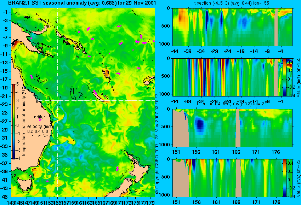Click the '-4' latitude tick under the lon=155 temperature section
This screenshot has height=205, width=301.
(x=281, y=51)
